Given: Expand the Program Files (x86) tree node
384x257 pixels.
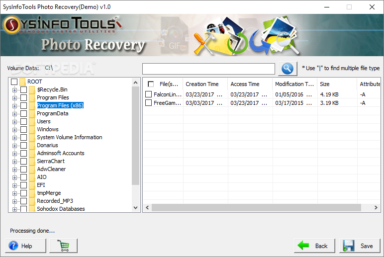Looking at the screenshot, I should [15, 106].
